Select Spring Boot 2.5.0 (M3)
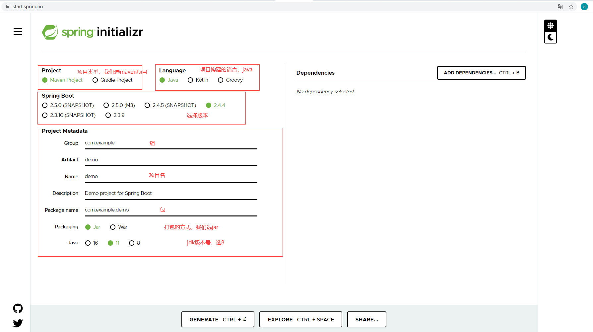The image size is (593, 332). point(119,105)
